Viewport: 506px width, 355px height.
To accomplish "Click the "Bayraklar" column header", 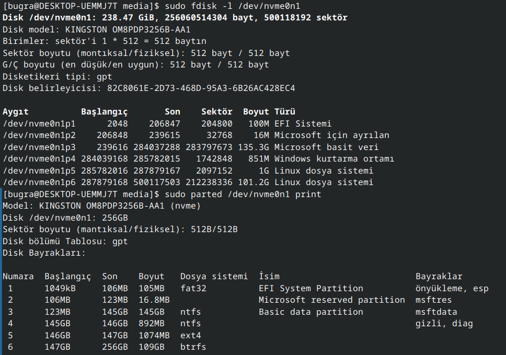I will [x=439, y=277].
